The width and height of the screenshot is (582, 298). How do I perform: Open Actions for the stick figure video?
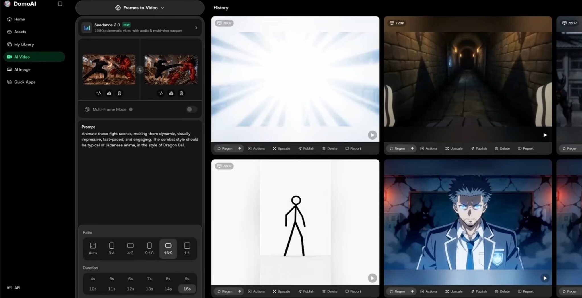click(256, 291)
